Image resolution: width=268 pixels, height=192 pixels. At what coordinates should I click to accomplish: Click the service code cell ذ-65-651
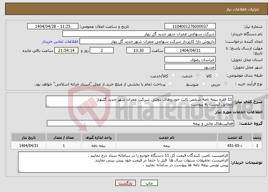pyautogui.click(x=235, y=146)
